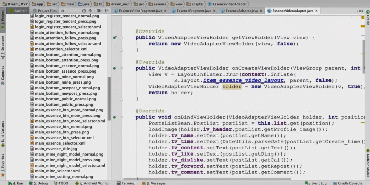The width and height of the screenshot is (370, 185).
Task: Click the app breadcrumb
Action: pyautogui.click(x=37, y=4)
